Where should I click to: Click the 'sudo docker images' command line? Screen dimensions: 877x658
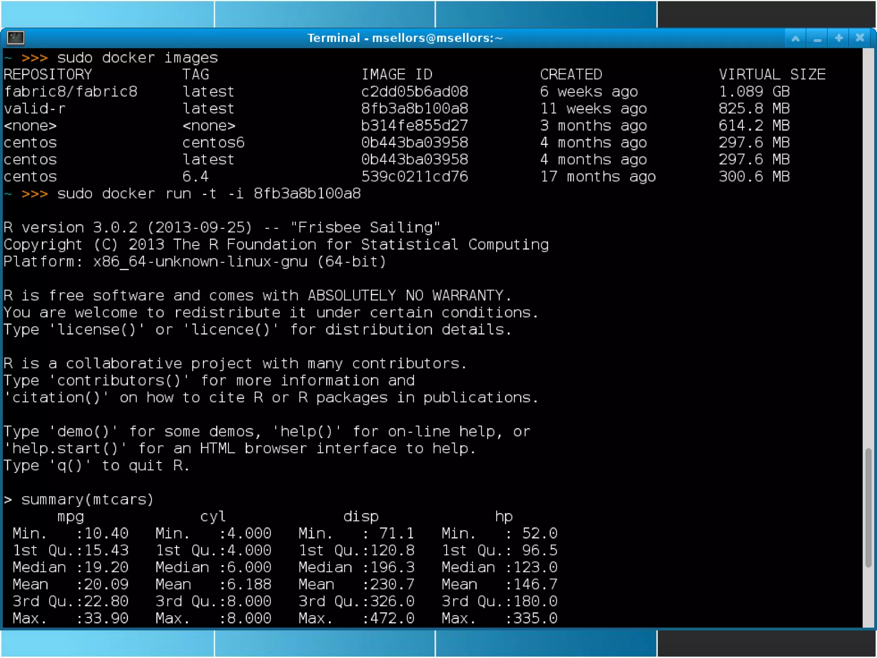click(137, 58)
